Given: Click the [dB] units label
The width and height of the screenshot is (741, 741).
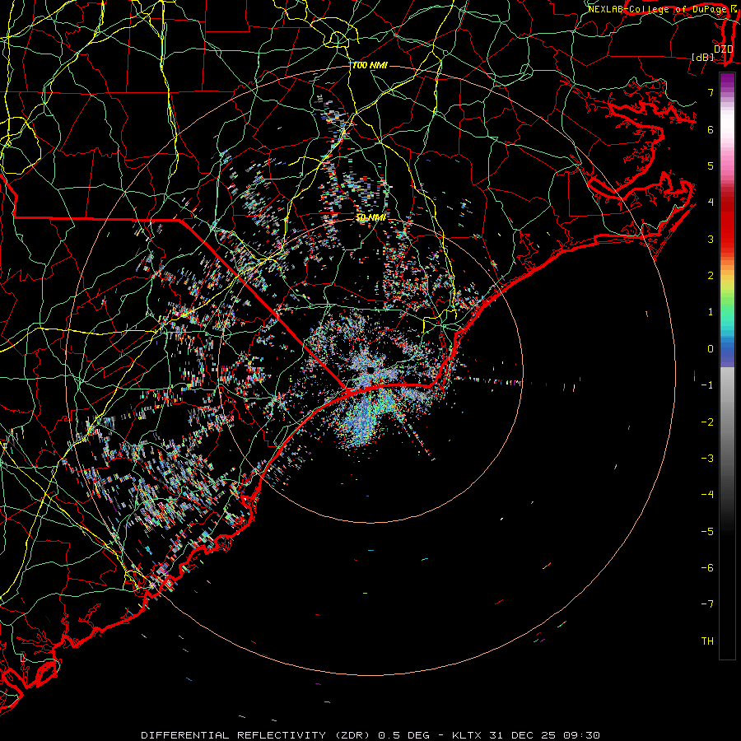Looking at the screenshot, I should tap(703, 58).
